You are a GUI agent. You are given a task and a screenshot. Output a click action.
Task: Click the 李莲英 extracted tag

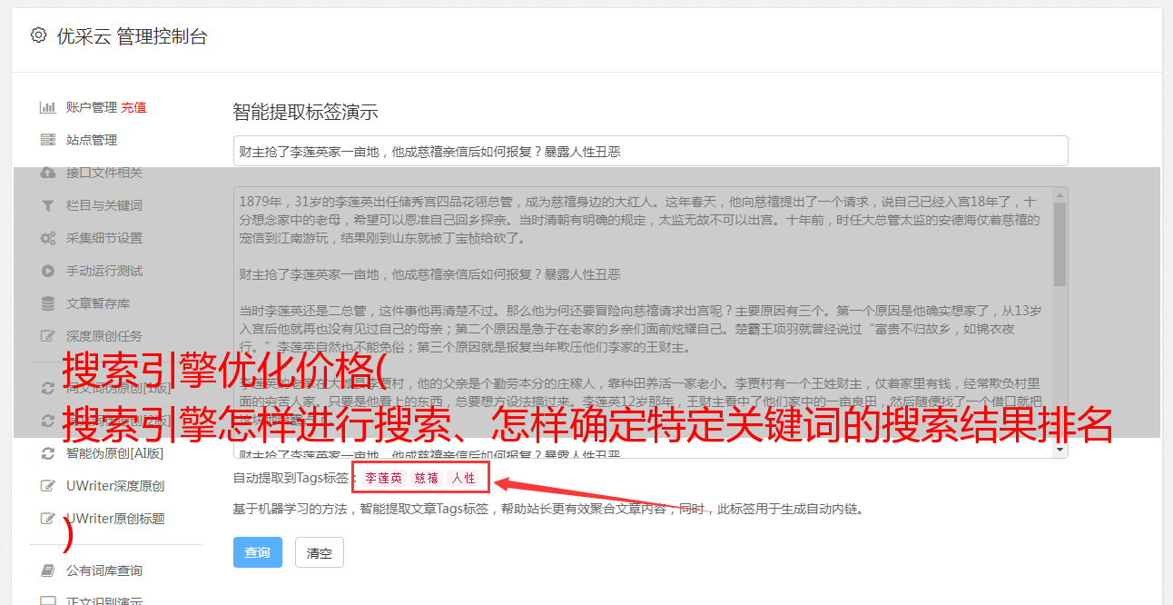tap(384, 478)
